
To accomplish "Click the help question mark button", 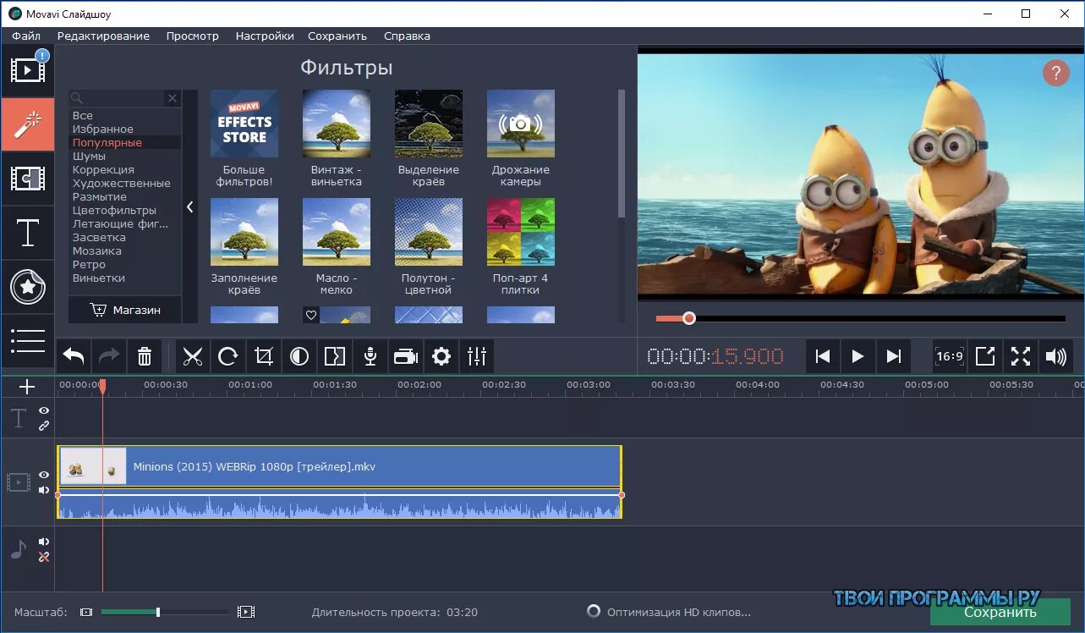I will (1055, 73).
